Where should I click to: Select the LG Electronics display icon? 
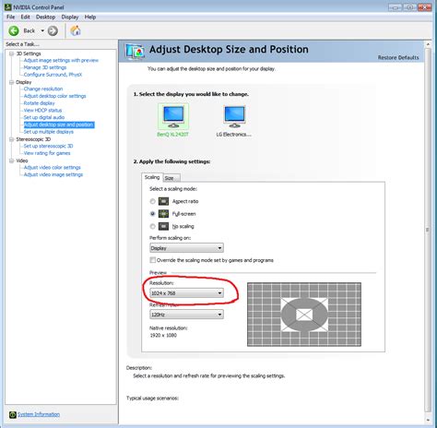click(234, 116)
